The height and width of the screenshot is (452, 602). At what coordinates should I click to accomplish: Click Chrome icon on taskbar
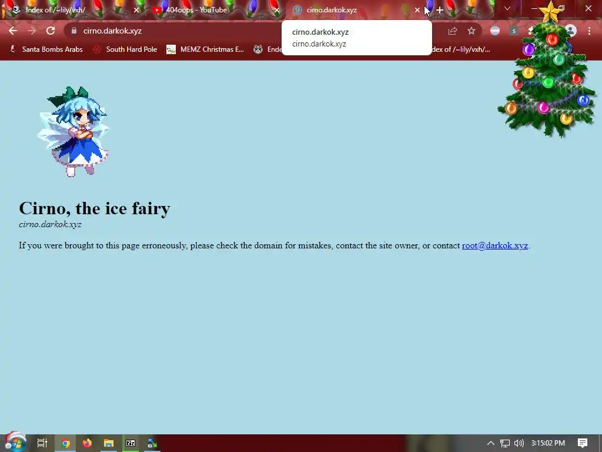66,443
